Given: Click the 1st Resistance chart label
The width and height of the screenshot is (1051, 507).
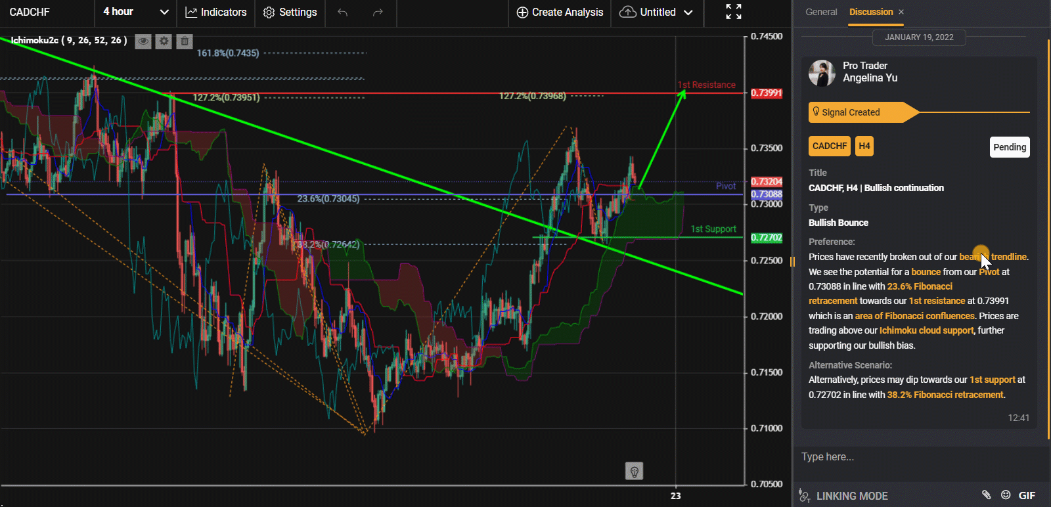Looking at the screenshot, I should click(707, 85).
